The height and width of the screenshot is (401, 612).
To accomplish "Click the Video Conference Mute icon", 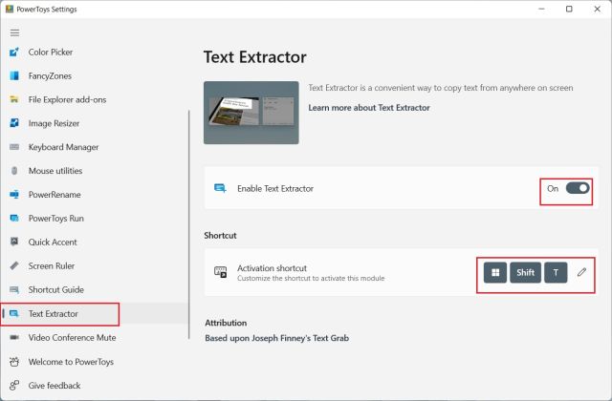I will pyautogui.click(x=14, y=337).
